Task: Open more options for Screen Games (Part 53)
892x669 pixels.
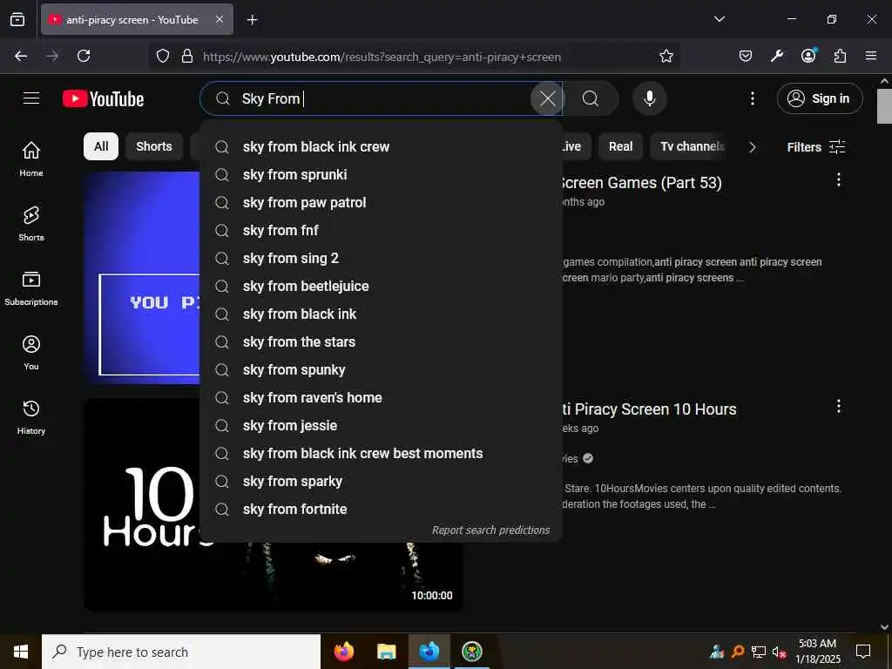Action: click(838, 180)
